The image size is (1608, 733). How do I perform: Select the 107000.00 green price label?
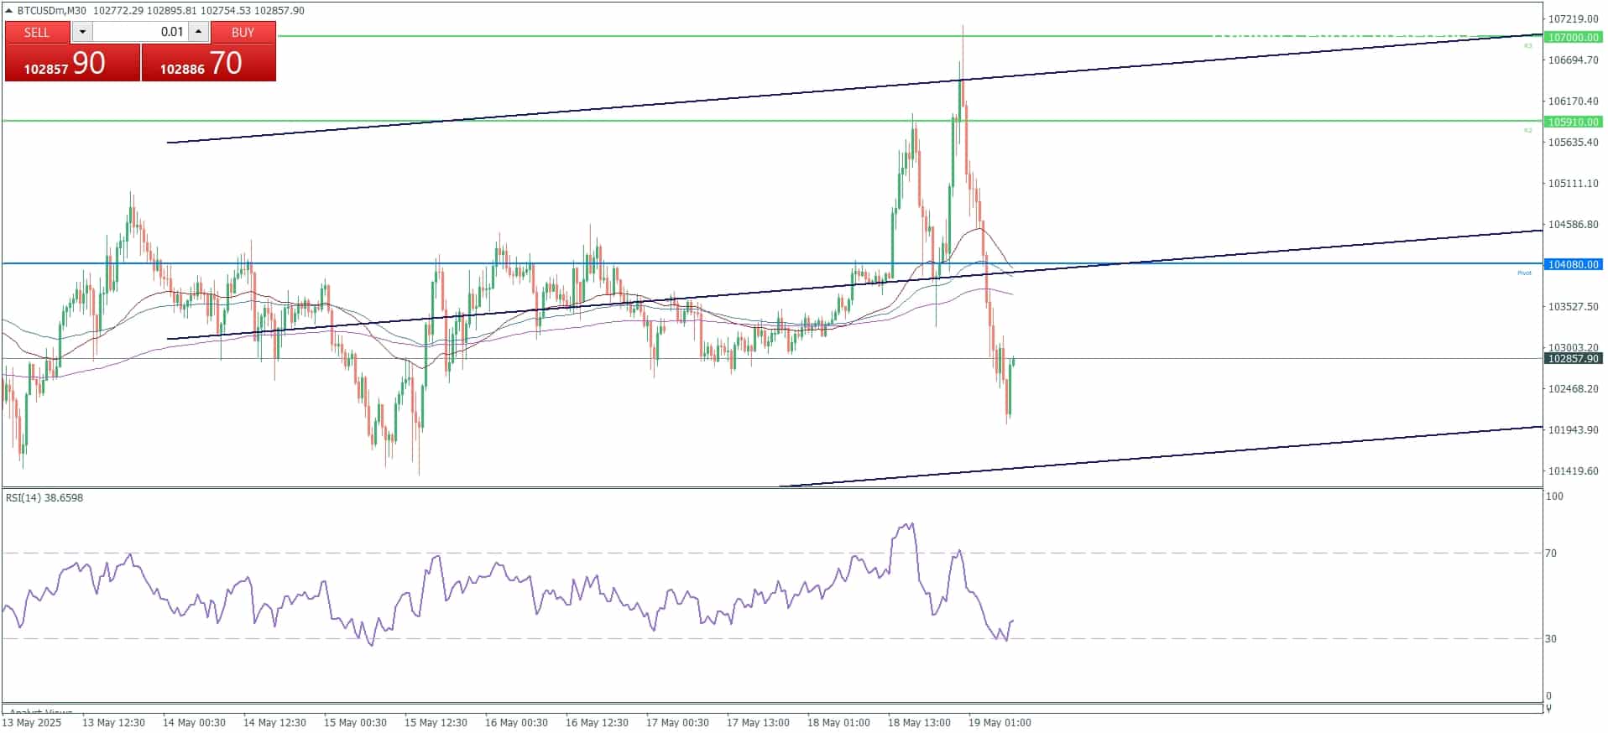pyautogui.click(x=1574, y=38)
